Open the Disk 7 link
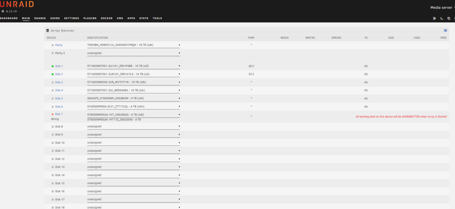This screenshot has width=455, height=209. (x=59, y=114)
